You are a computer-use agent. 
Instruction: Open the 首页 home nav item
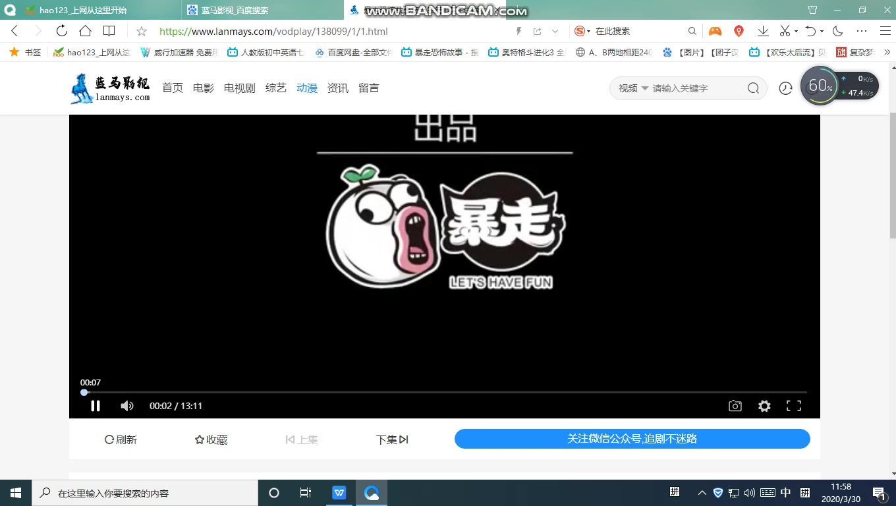pos(173,88)
